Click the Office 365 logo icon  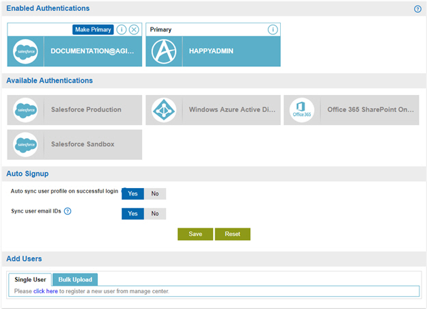click(x=302, y=110)
